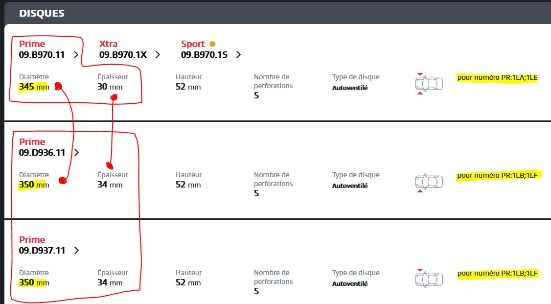
Task: Click the Type de disque label in 09.D936.11 row
Action: 356,175
